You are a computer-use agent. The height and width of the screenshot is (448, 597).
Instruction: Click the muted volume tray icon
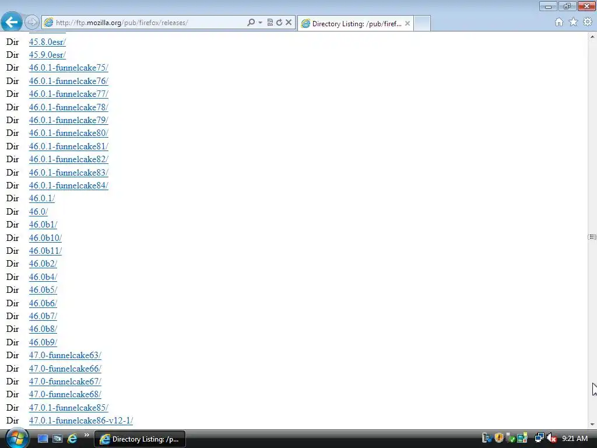point(552,439)
